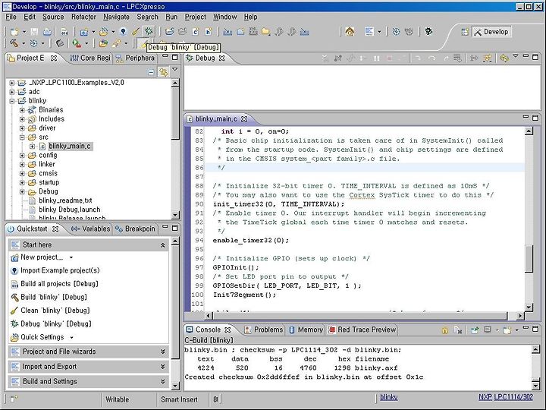Switch to the Memory tab
The width and height of the screenshot is (546, 410).
(x=306, y=330)
